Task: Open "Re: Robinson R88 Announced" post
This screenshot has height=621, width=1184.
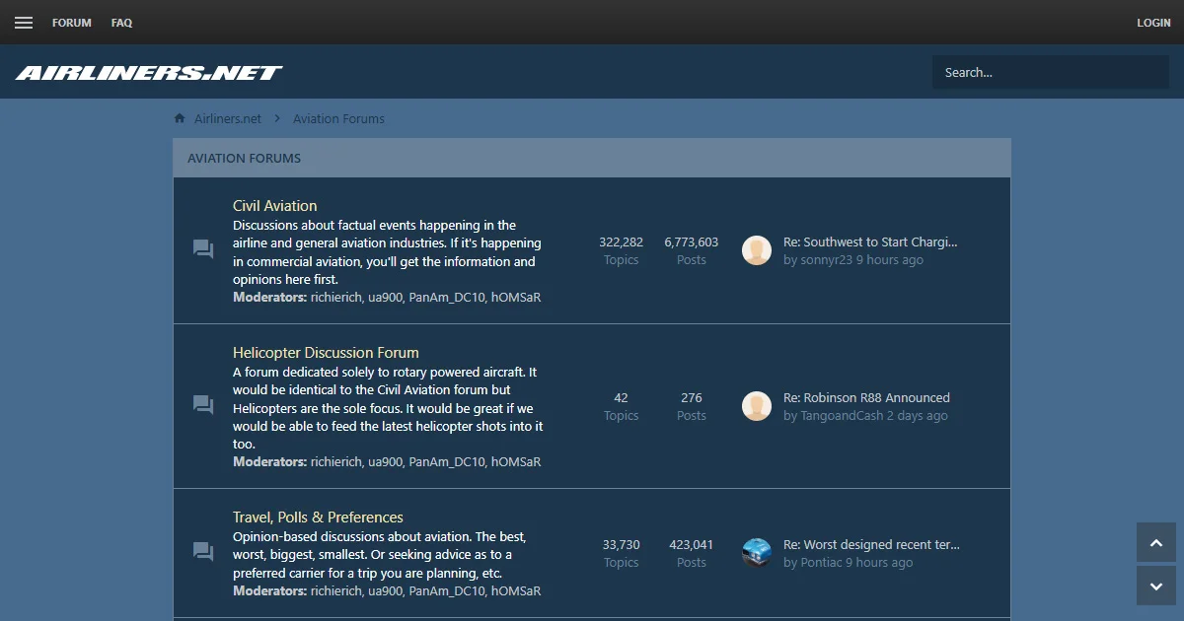Action: tap(866, 397)
